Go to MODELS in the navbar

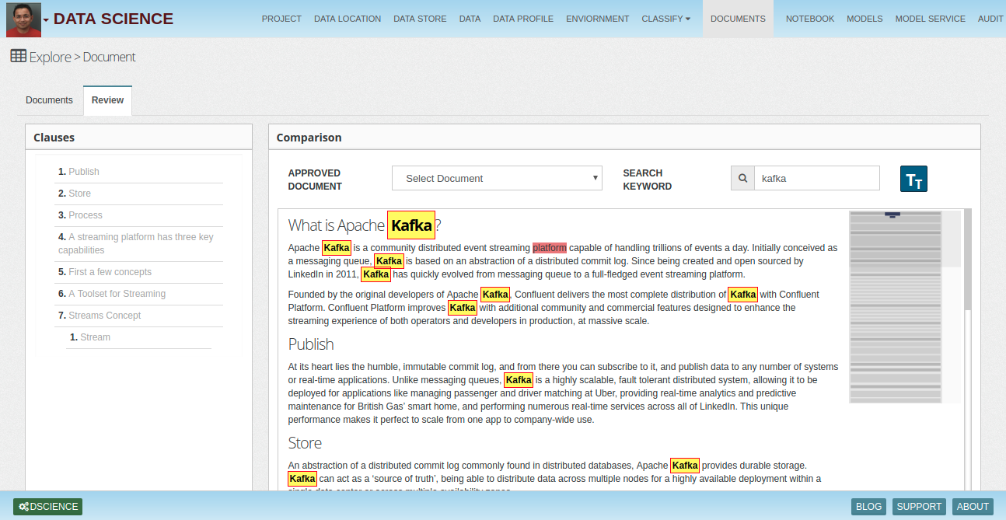click(865, 19)
